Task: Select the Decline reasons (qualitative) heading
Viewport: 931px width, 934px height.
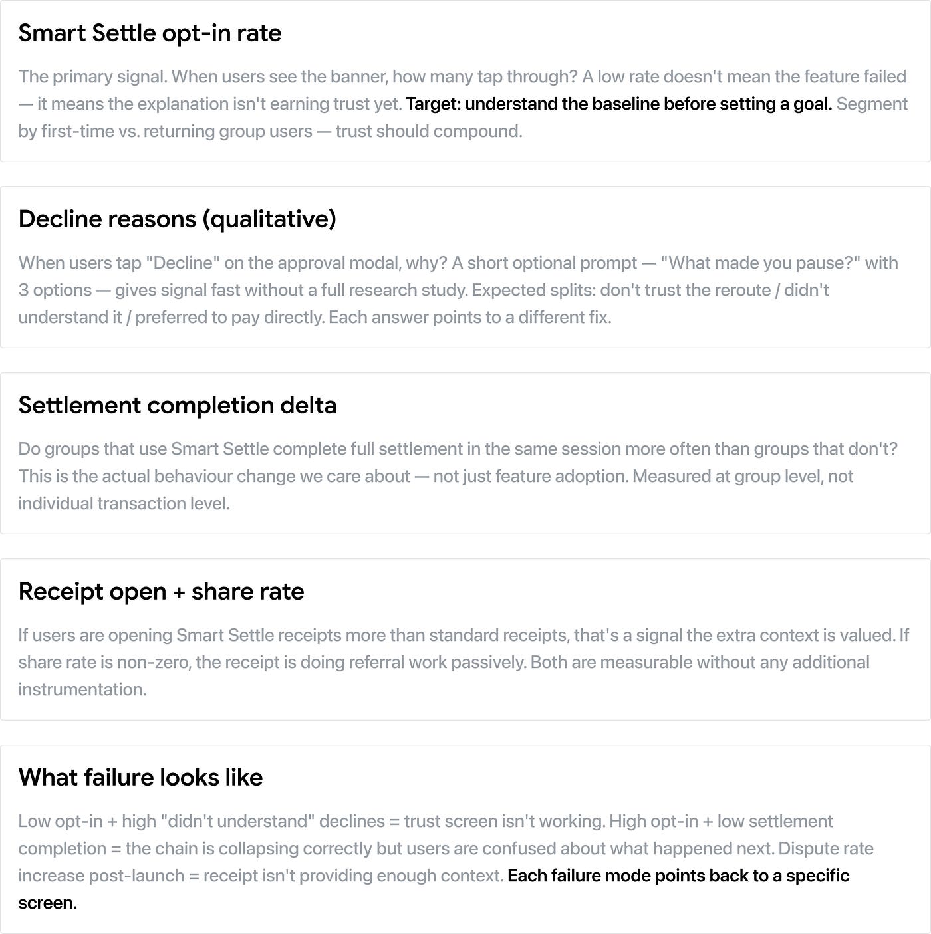Action: [178, 219]
